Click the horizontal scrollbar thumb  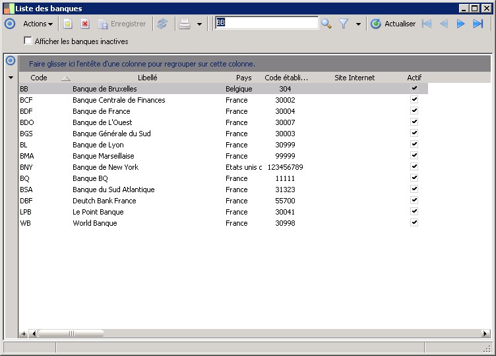(x=71, y=333)
